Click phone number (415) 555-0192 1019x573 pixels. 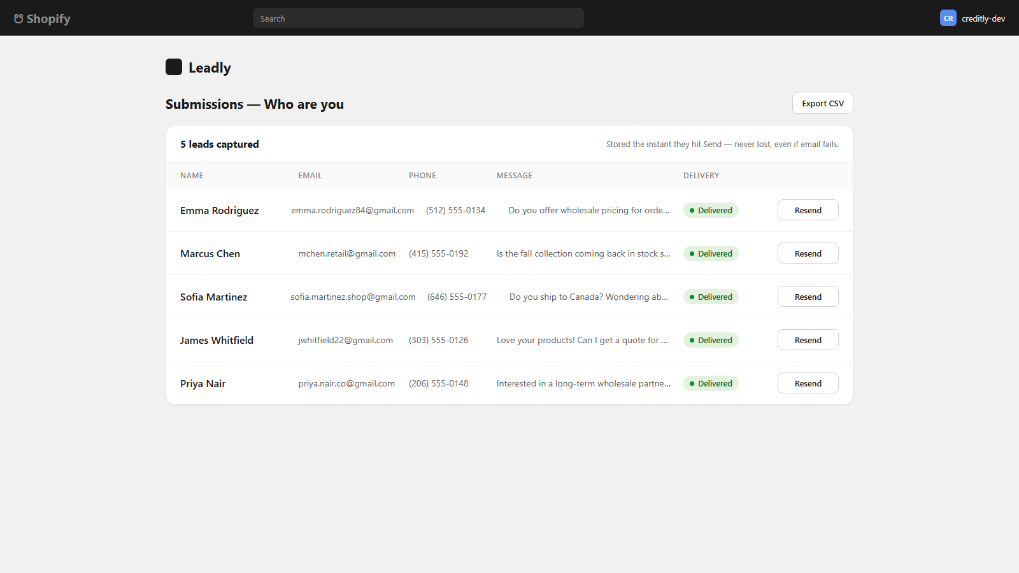pos(439,254)
